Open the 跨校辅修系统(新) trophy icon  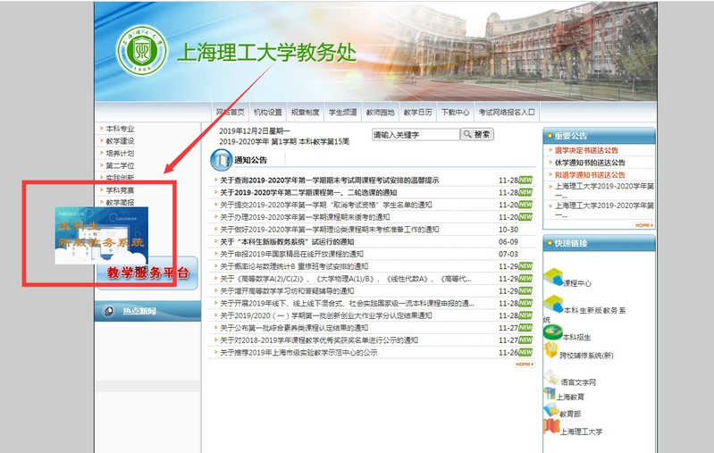[x=551, y=350]
